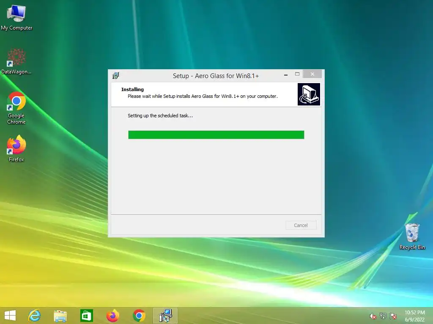Open the Windows Store taskbar icon
Viewport: 433px width, 324px height.
coord(86,316)
